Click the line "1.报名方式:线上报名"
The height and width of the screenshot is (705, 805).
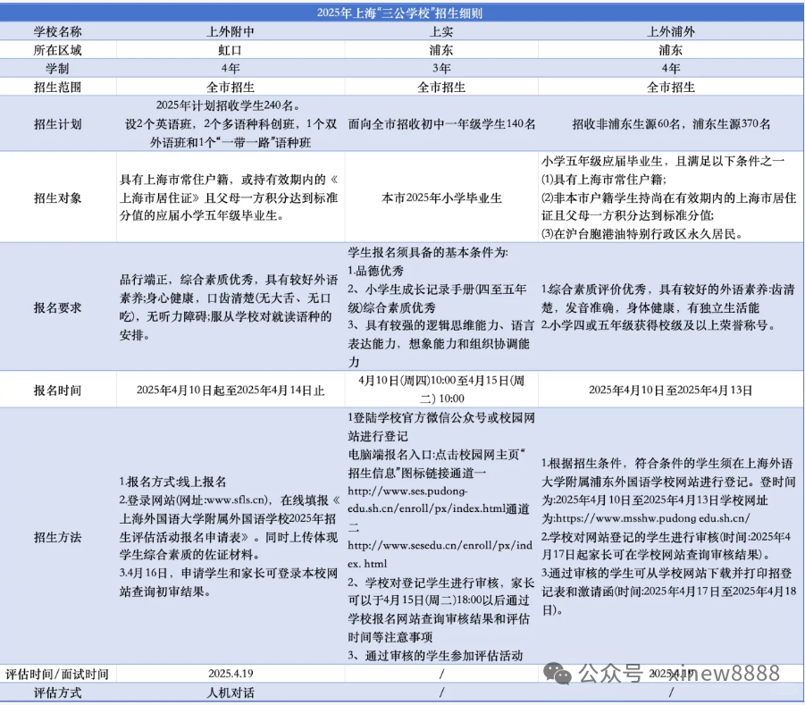pos(172,482)
